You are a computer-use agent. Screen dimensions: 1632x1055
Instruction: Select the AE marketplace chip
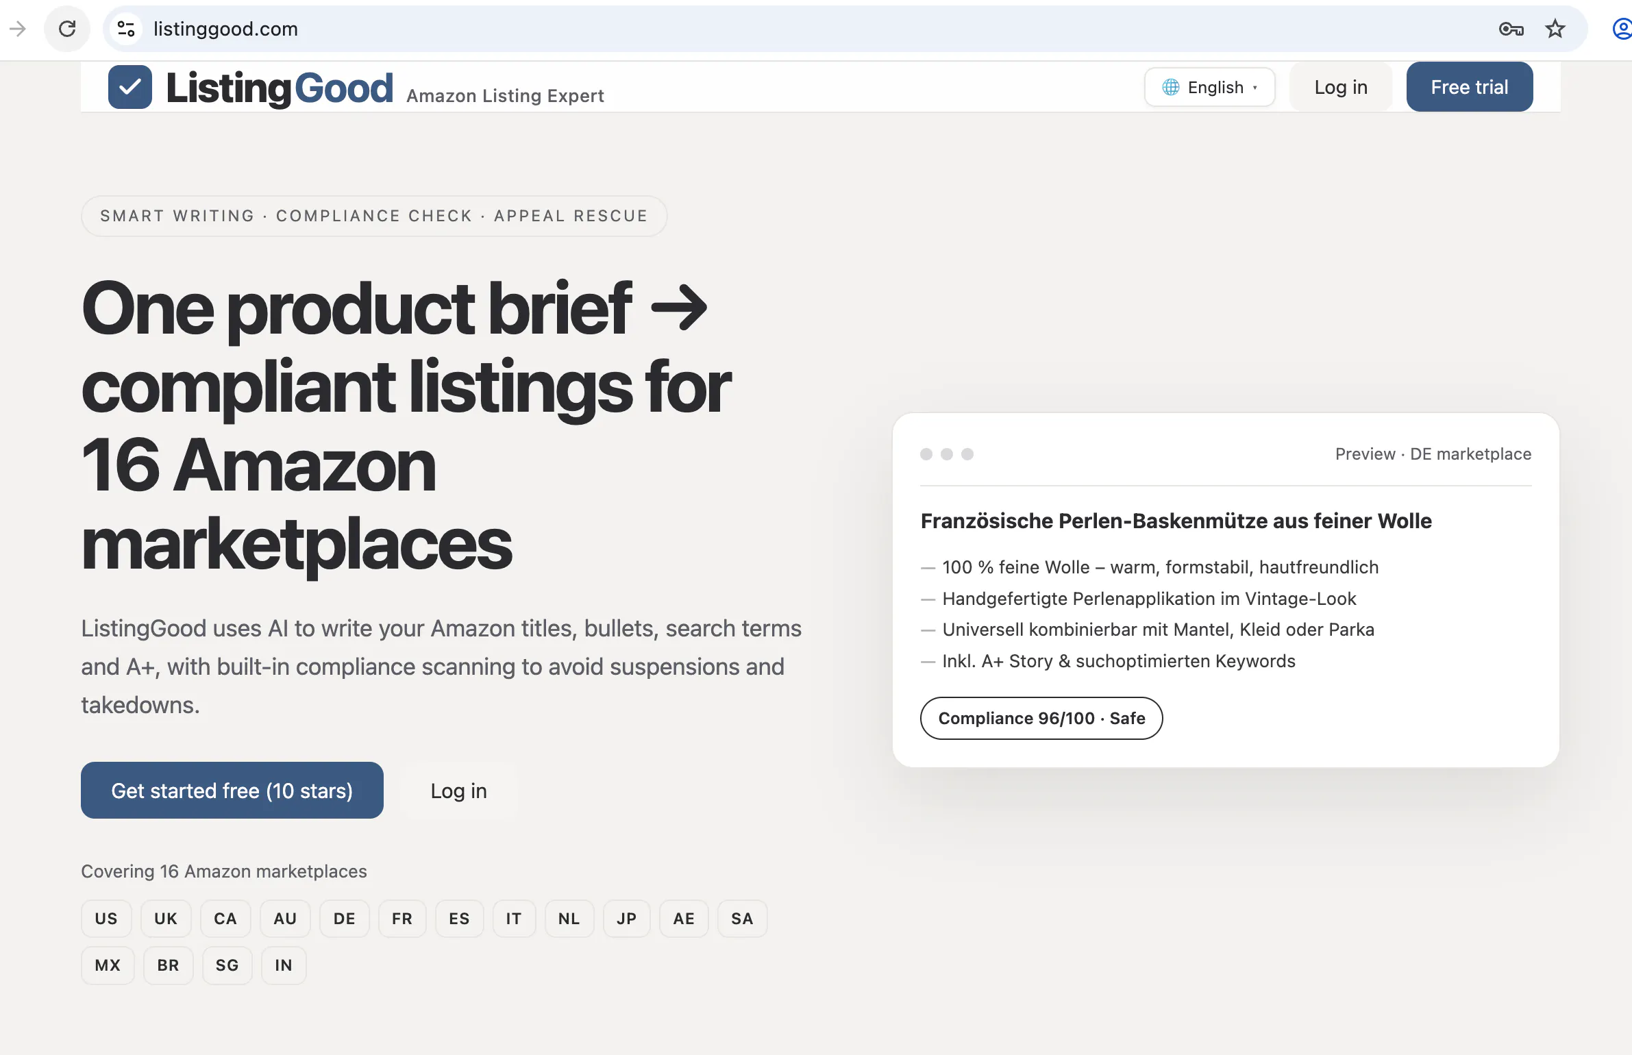684,919
